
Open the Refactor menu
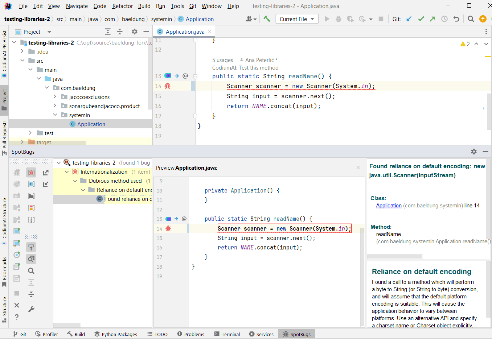[122, 6]
